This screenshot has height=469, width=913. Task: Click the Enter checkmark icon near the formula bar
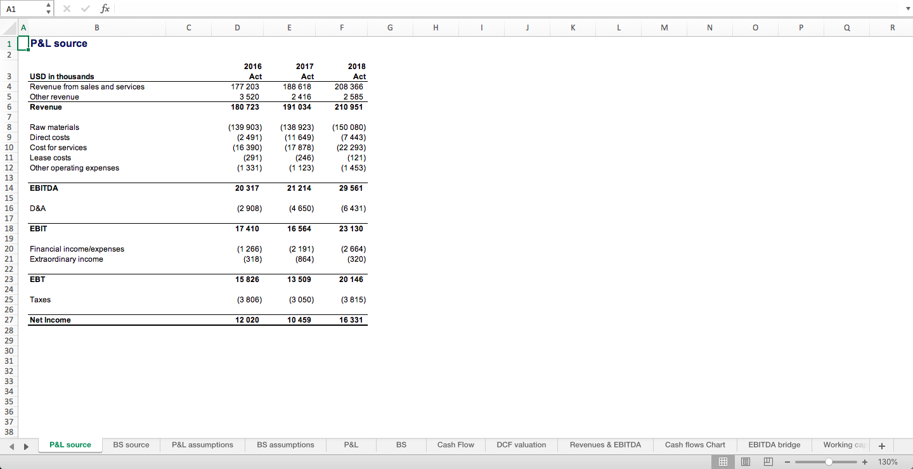[x=85, y=8]
